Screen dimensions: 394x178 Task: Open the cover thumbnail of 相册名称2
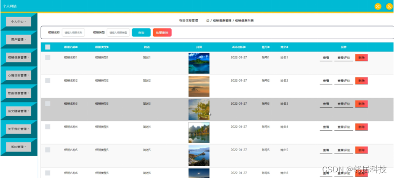click(x=199, y=86)
